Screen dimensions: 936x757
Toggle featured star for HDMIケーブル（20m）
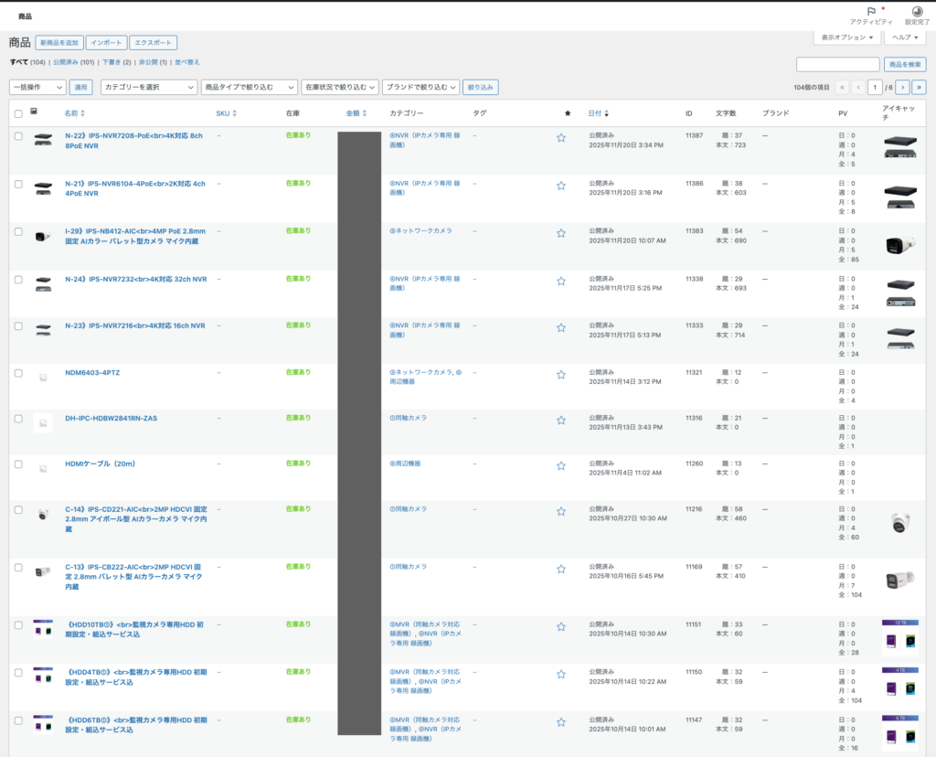coord(561,465)
